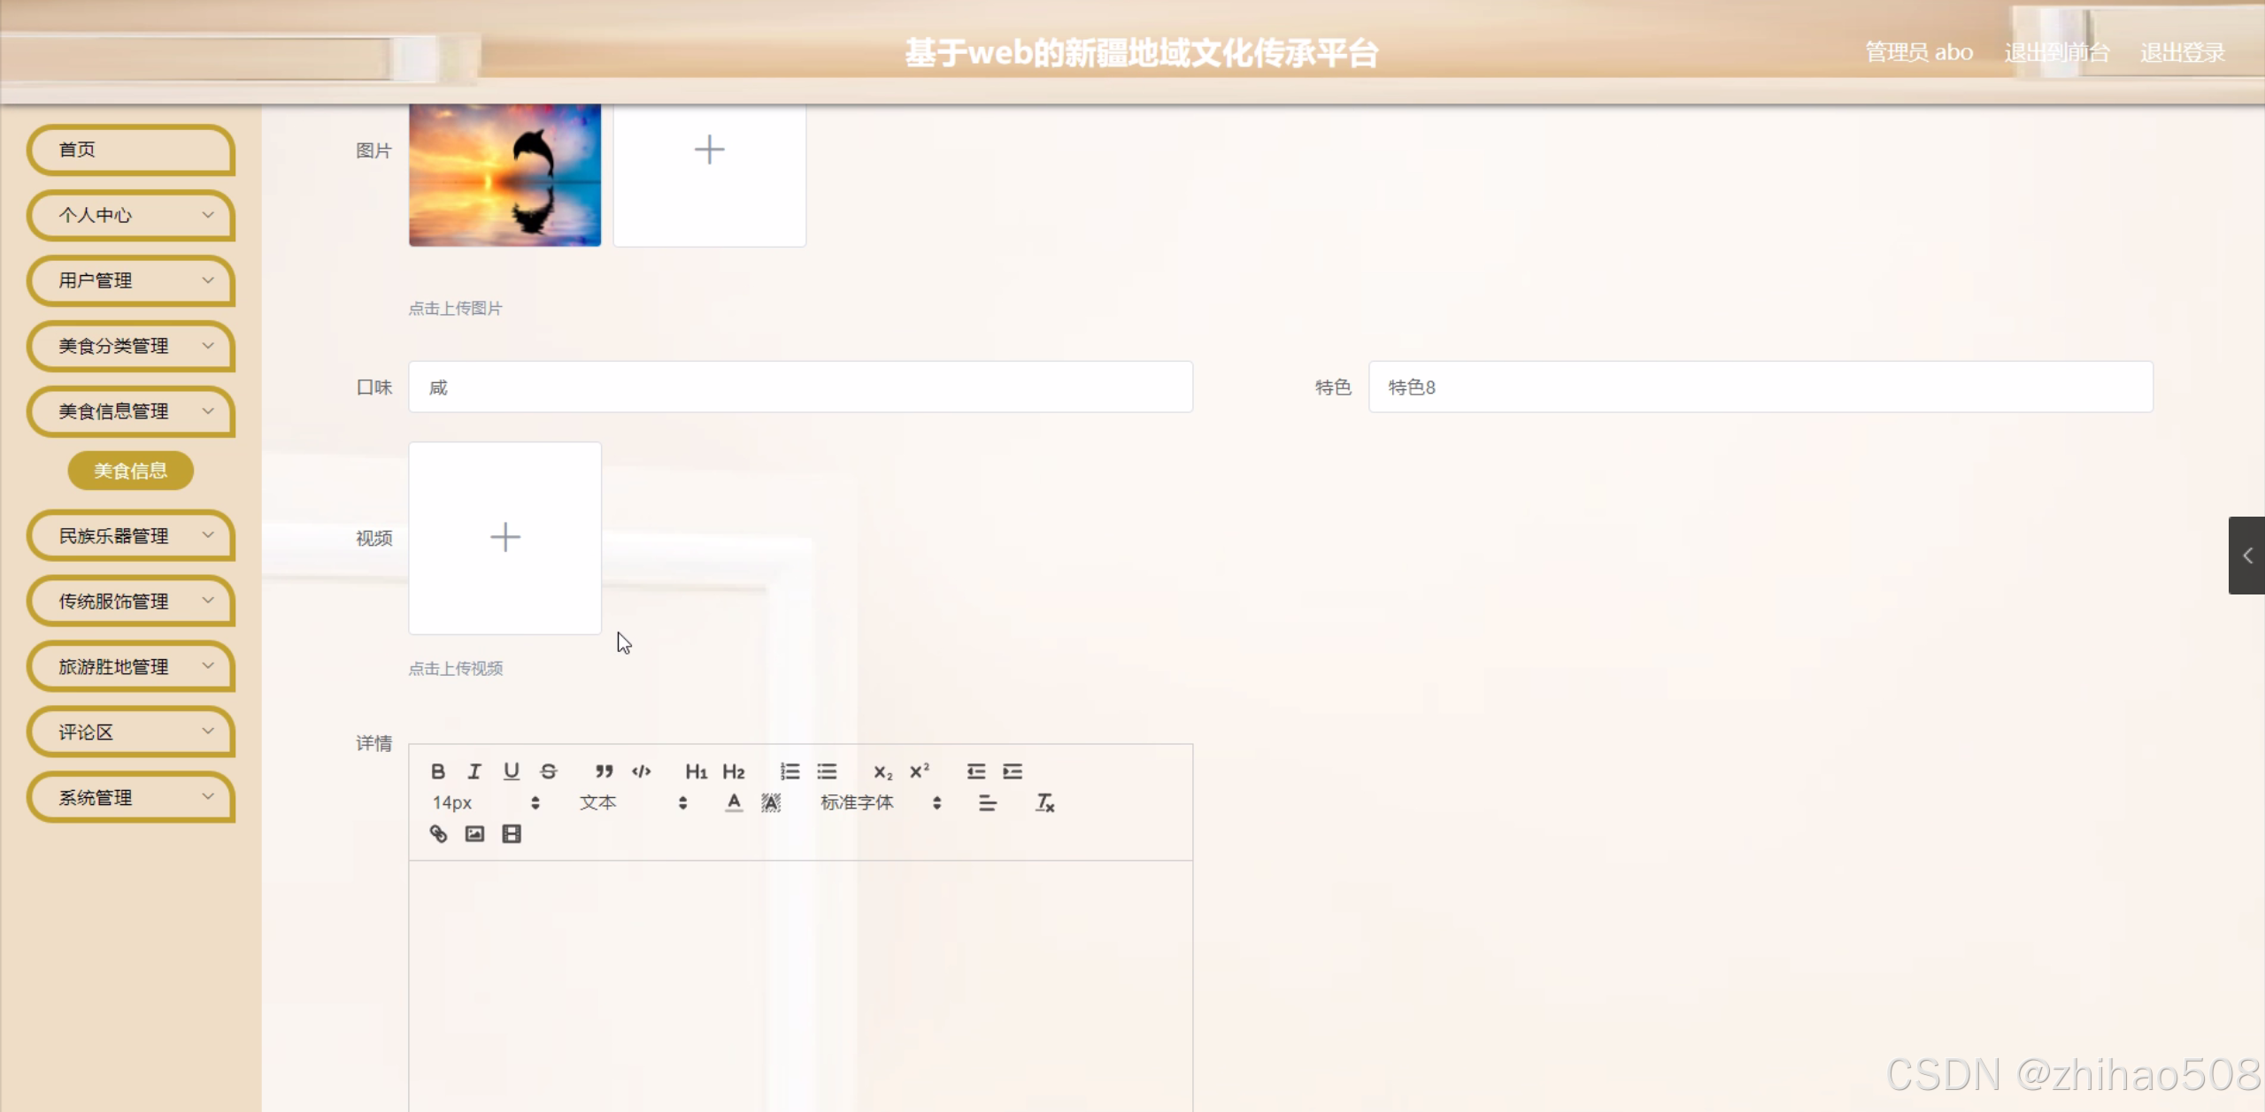Apply ordered list formatting

pyautogui.click(x=790, y=771)
